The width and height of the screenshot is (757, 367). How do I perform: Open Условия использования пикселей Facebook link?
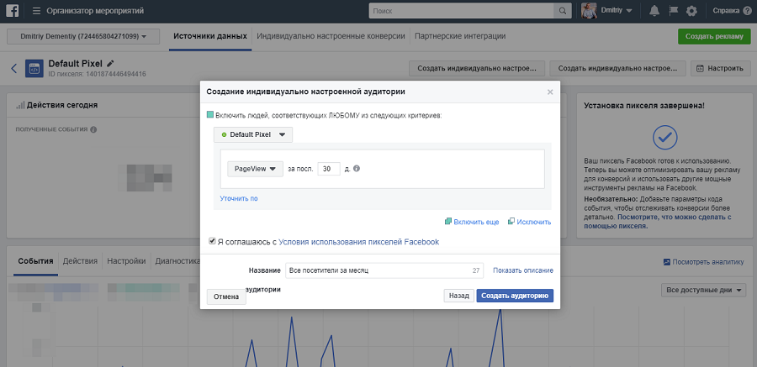[x=359, y=242]
